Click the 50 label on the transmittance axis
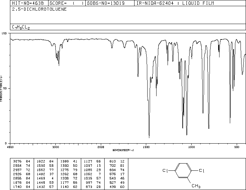The height and width of the screenshot is (190, 246). pos(5,88)
